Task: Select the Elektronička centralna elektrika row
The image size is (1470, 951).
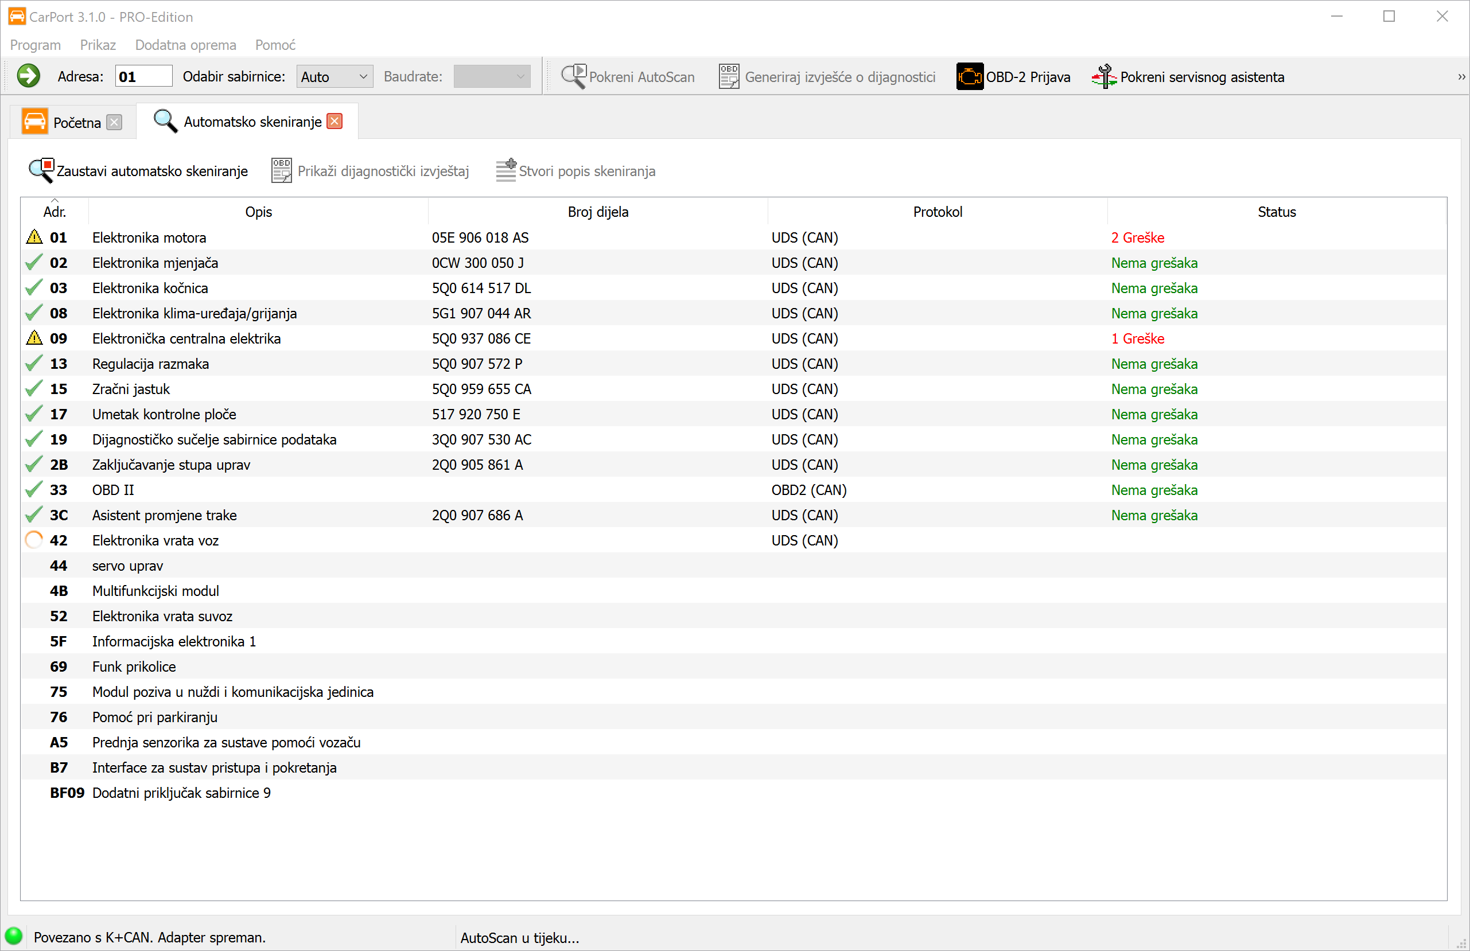Action: click(x=186, y=338)
